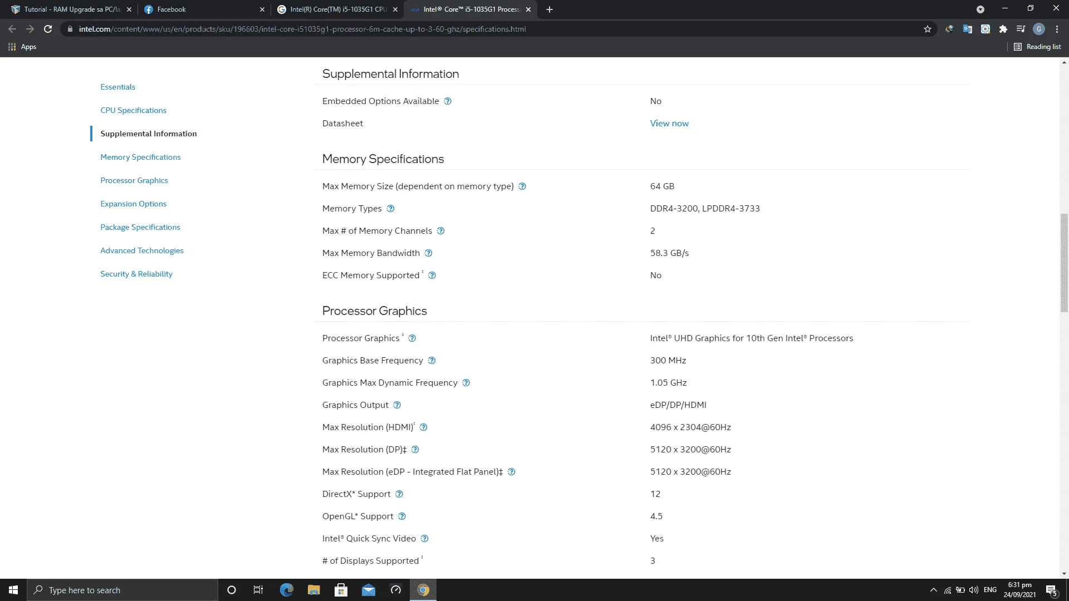
Task: Close the Facebook tab
Action: pyautogui.click(x=262, y=9)
